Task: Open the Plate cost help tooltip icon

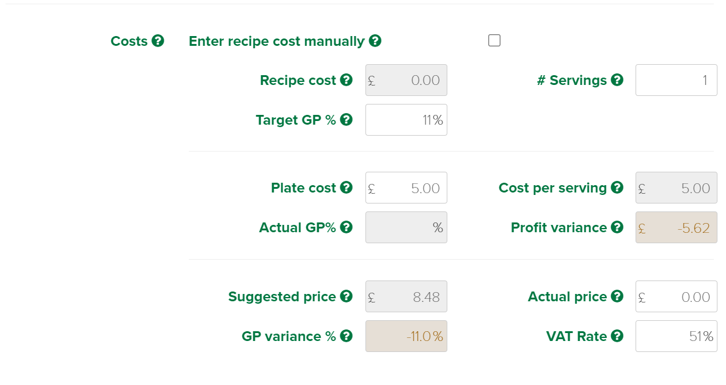Action: coord(346,188)
